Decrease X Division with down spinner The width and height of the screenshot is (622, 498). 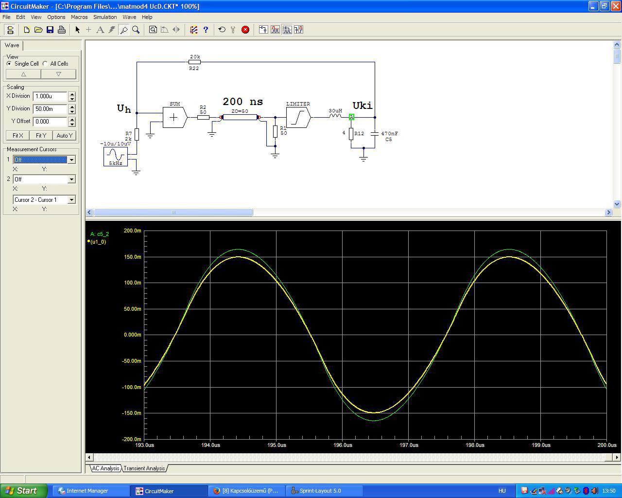(72, 99)
